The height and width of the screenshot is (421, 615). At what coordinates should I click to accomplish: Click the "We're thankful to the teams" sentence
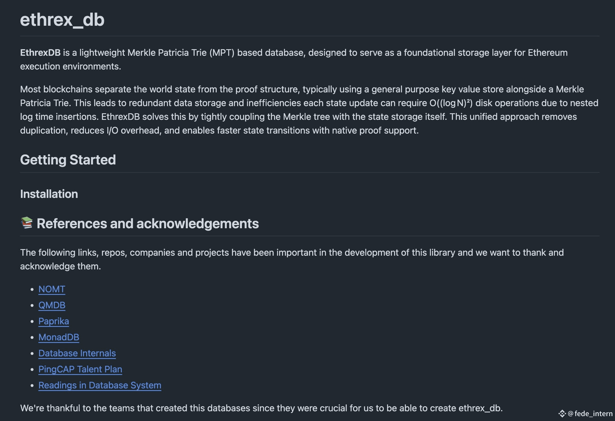[x=261, y=408]
